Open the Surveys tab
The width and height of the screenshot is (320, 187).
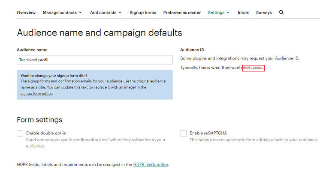tap(264, 12)
